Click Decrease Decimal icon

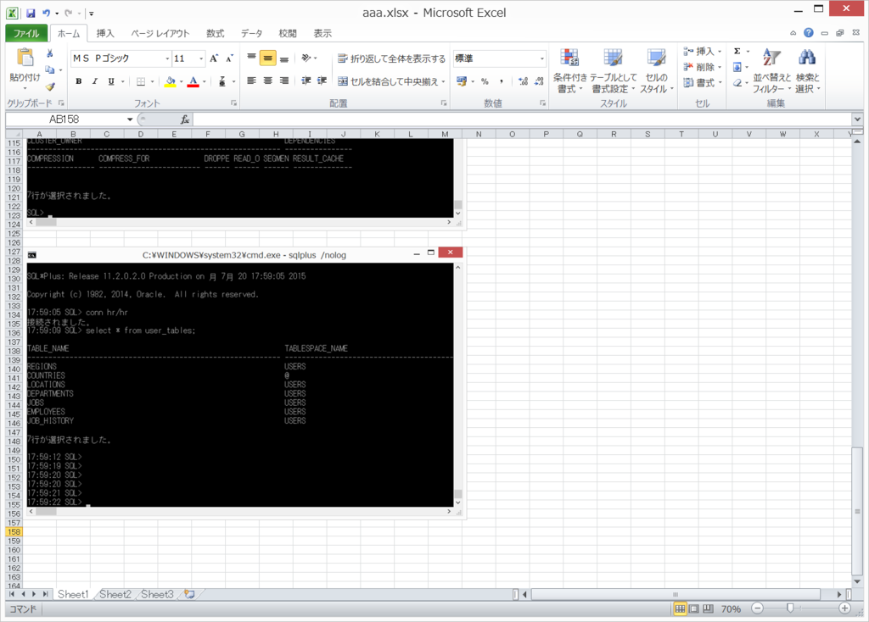(539, 81)
